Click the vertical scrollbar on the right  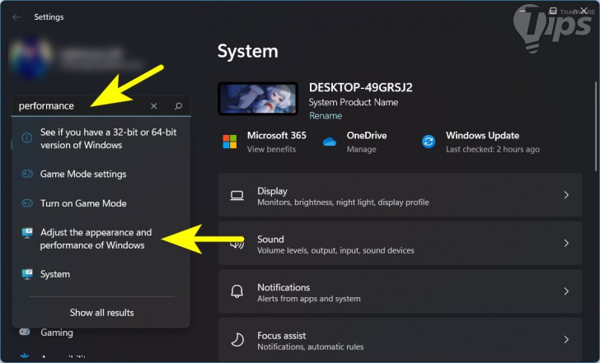click(x=595, y=126)
